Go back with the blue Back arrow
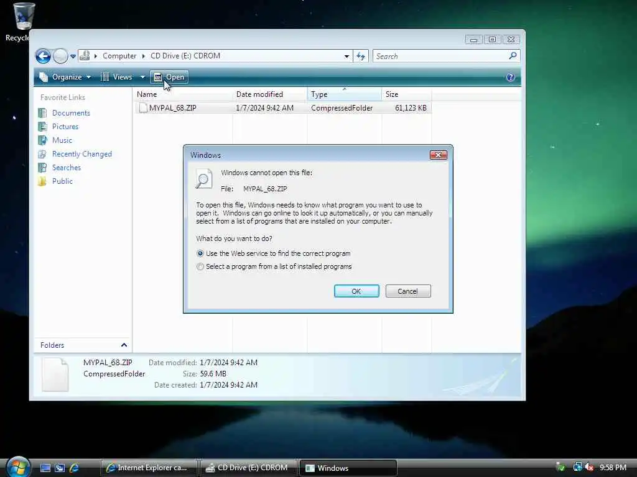This screenshot has width=637, height=477. pos(43,56)
